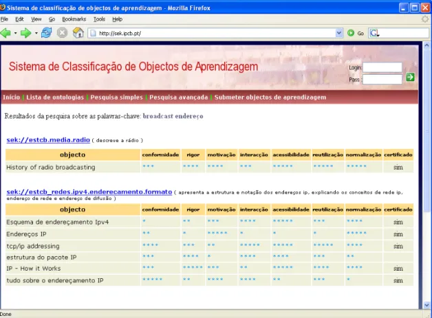
Task: Click the 'tudo sobre o endereçamento IP' entry
Action: pos(55,280)
